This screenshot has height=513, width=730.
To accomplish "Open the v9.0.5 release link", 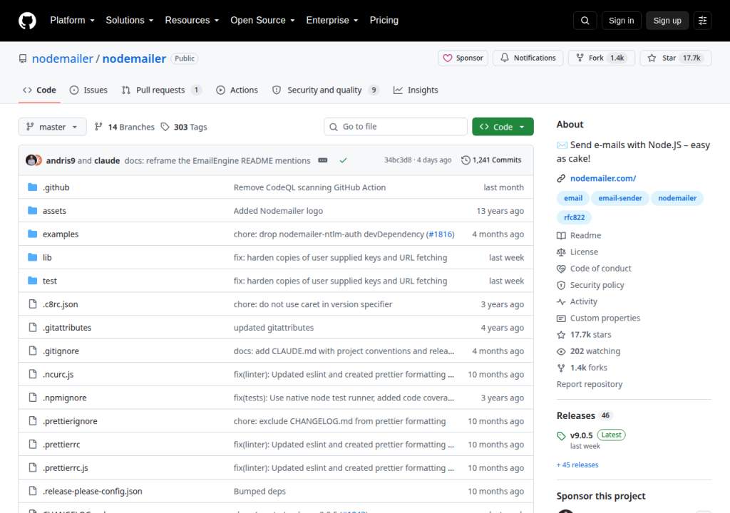I will point(582,436).
